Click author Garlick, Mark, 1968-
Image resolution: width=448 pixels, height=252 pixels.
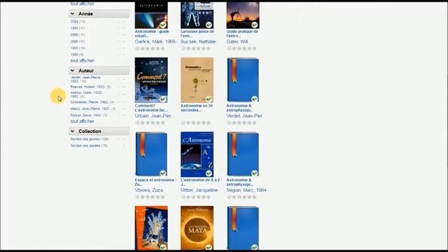(x=155, y=42)
